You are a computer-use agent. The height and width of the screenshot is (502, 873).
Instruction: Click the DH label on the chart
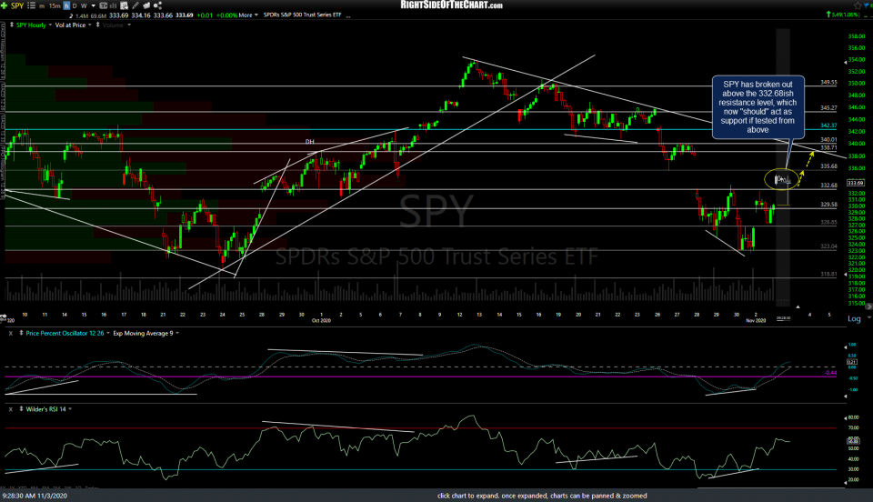click(309, 142)
